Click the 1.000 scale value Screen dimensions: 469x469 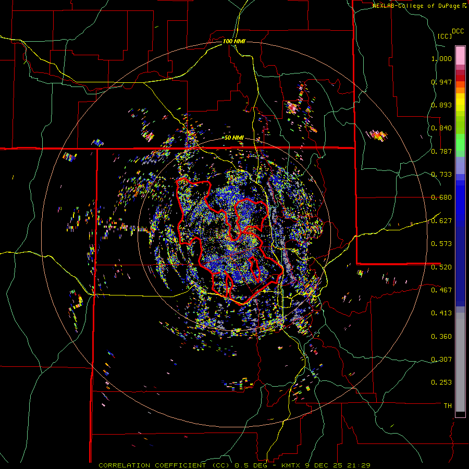[441, 58]
